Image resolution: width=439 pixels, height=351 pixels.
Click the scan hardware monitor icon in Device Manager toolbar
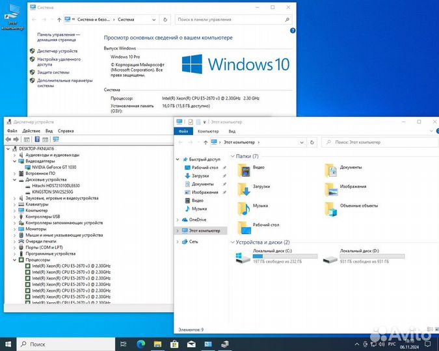click(x=57, y=139)
